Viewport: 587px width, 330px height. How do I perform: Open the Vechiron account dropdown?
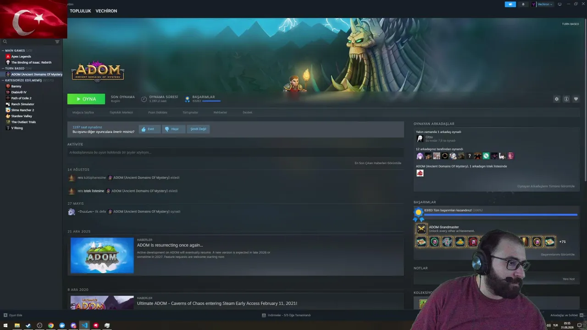coord(542,4)
